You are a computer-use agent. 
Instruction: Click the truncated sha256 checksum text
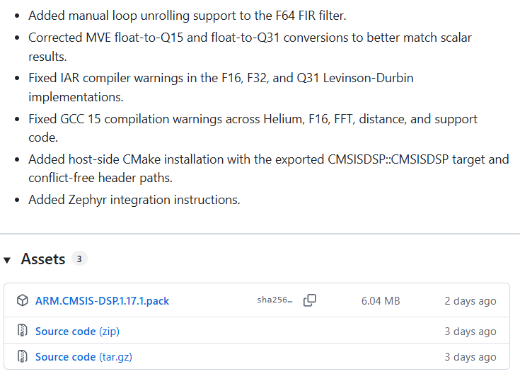[x=275, y=300]
